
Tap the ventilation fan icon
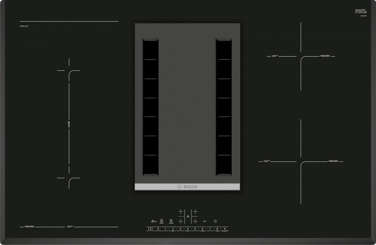[x=188, y=216]
